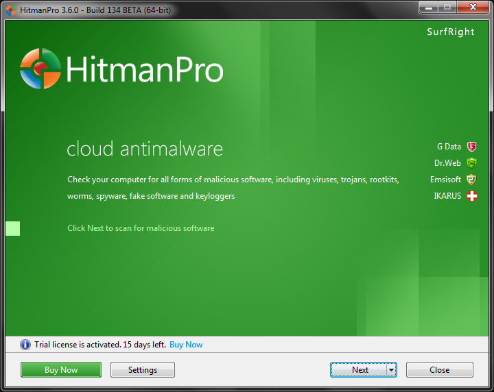Click the blue info icon by trial license
Screen dimensions: 494x392
coord(25,345)
